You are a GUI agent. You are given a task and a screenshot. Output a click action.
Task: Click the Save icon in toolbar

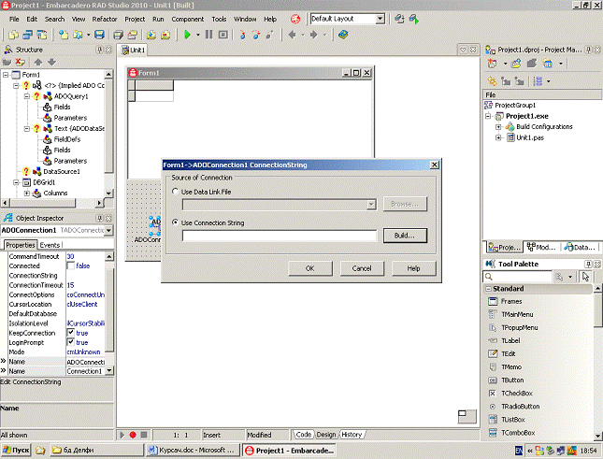[x=99, y=35]
